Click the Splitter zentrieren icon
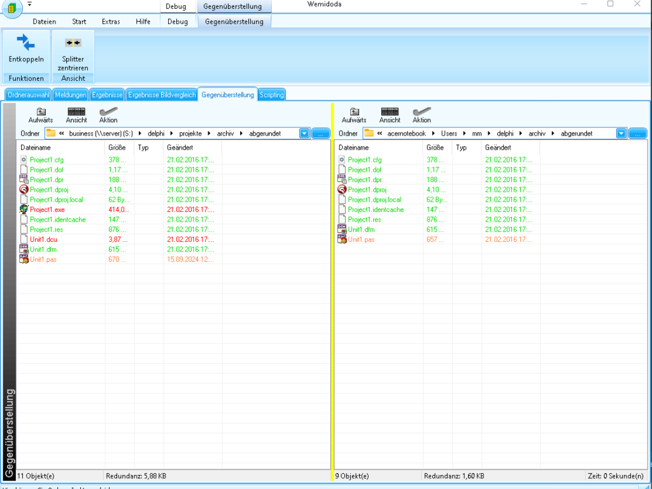 [x=73, y=43]
